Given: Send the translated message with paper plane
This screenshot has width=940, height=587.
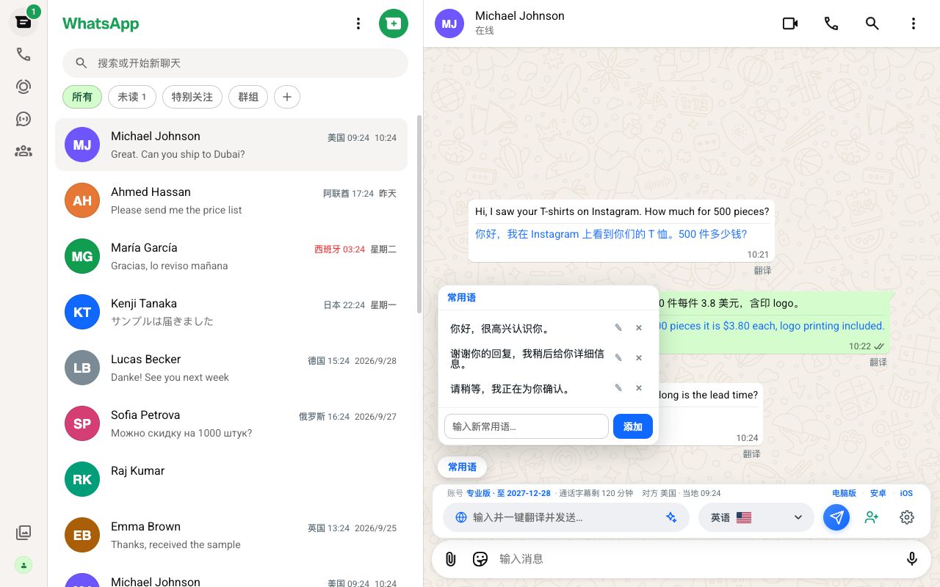Looking at the screenshot, I should (x=836, y=517).
